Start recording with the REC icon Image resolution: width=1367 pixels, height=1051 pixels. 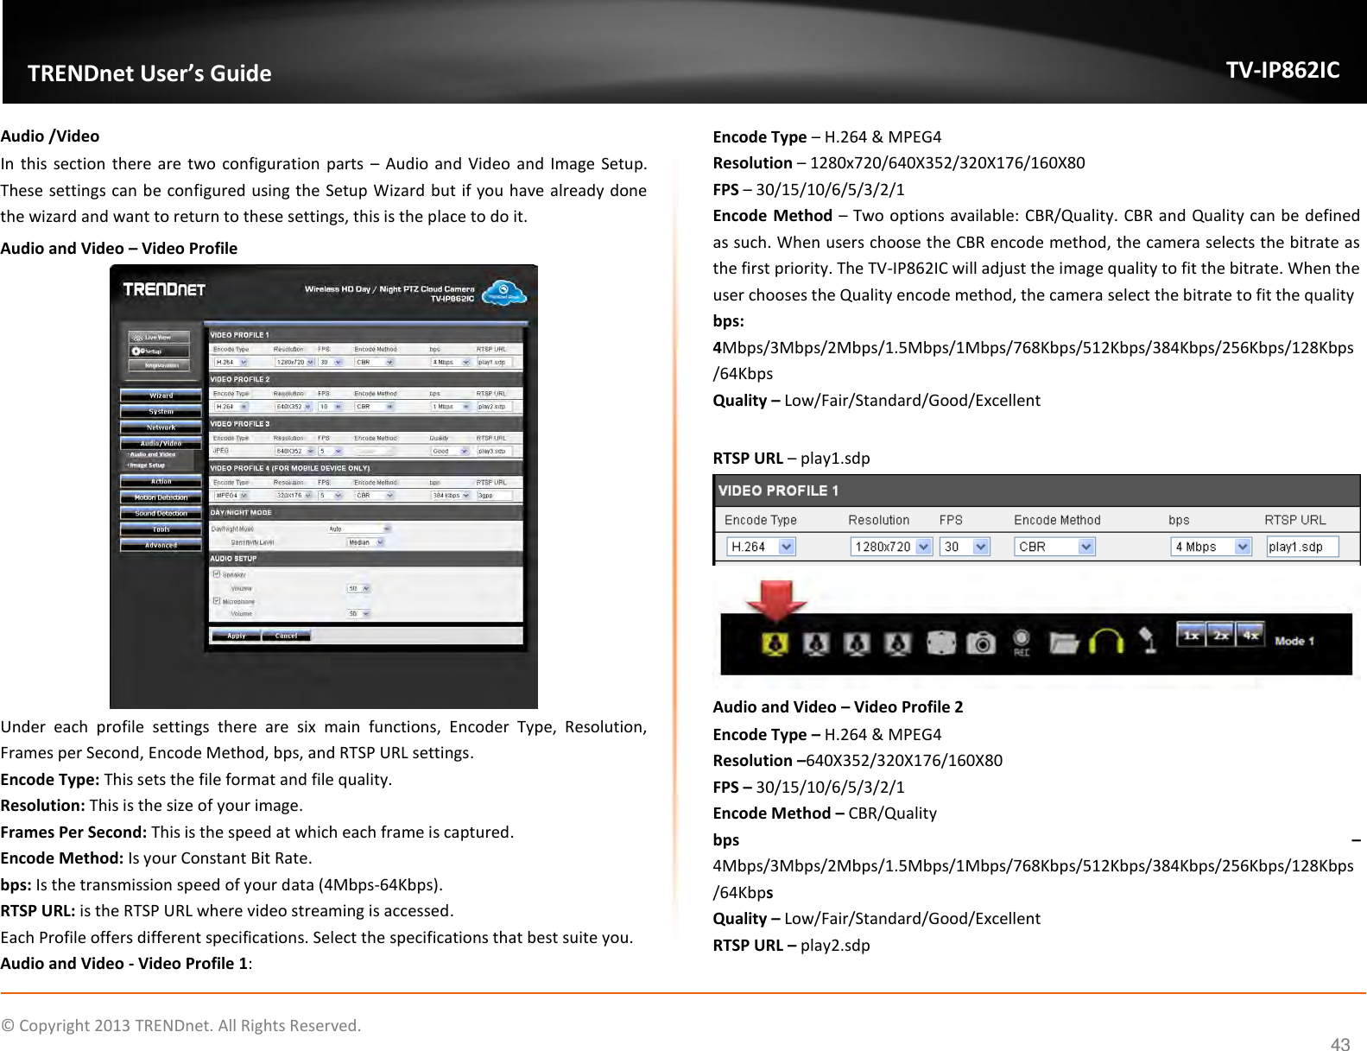coord(1022,642)
